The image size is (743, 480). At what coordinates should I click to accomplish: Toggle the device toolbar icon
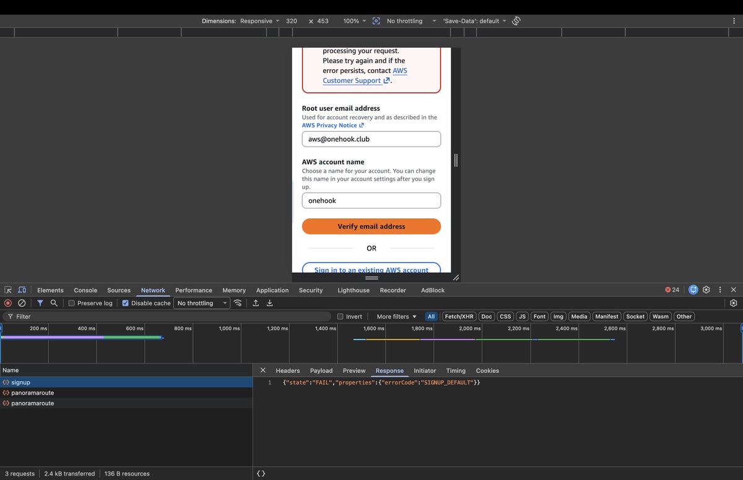click(22, 290)
